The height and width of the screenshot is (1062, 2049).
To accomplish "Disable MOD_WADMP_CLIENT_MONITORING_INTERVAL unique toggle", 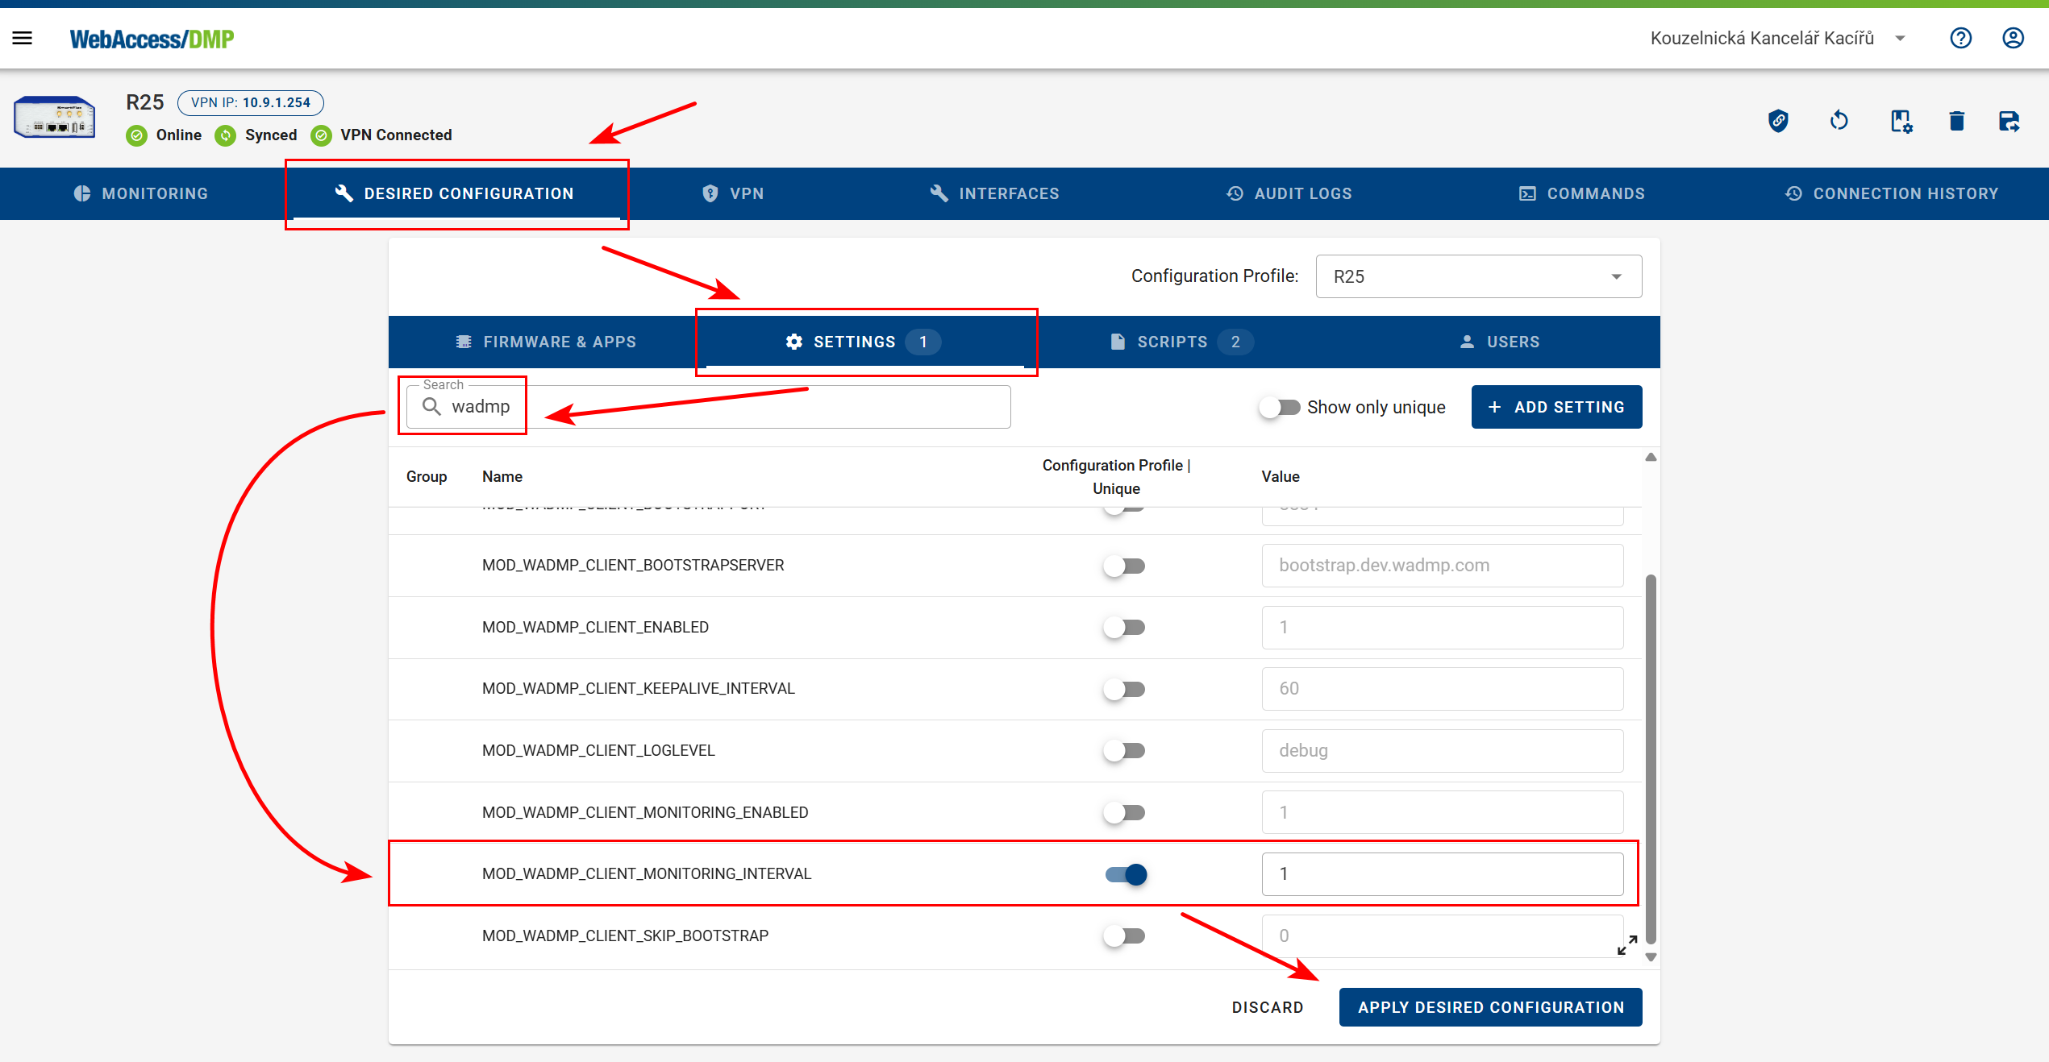I will (1126, 874).
